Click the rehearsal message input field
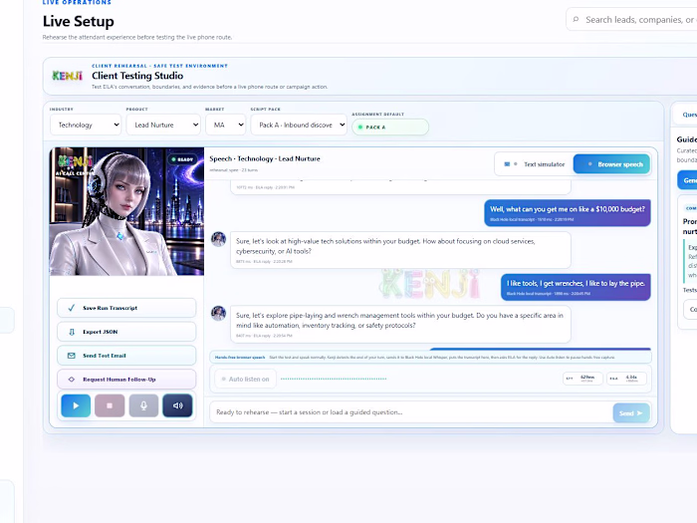697x523 pixels. (411, 412)
